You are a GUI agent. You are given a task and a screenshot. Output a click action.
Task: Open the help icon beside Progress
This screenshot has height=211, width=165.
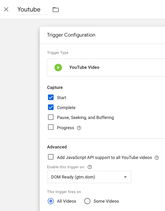click(x=79, y=128)
